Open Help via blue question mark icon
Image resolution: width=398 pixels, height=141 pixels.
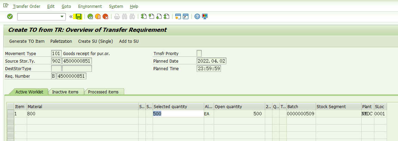click(197, 16)
